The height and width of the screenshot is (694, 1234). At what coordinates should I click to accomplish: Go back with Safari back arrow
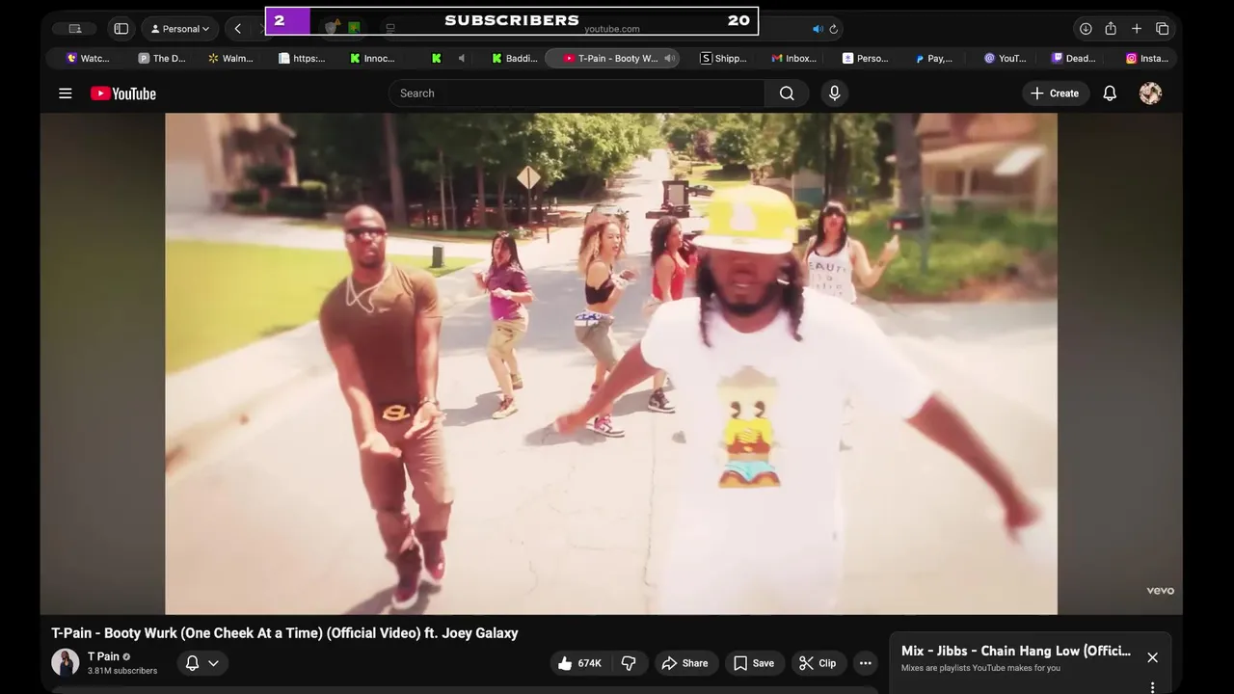238,29
